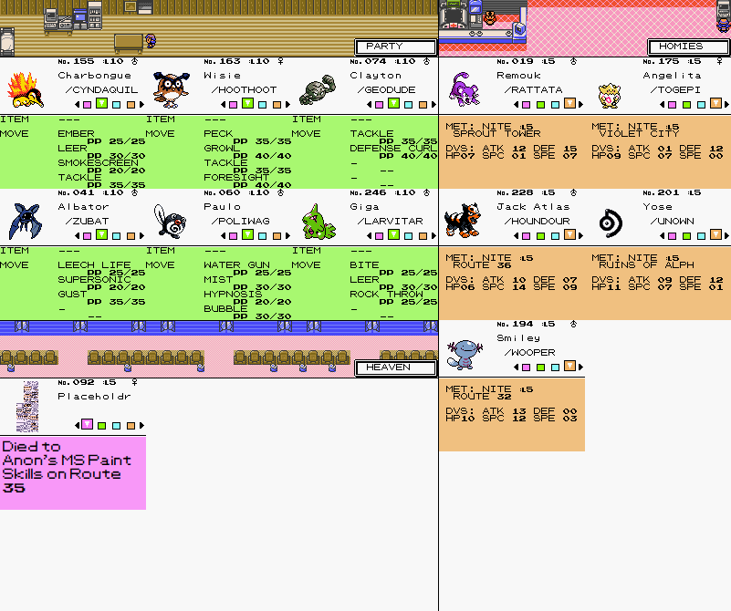The image size is (731, 611).
Task: Select Remouk's Rattata sprite
Action: click(464, 89)
